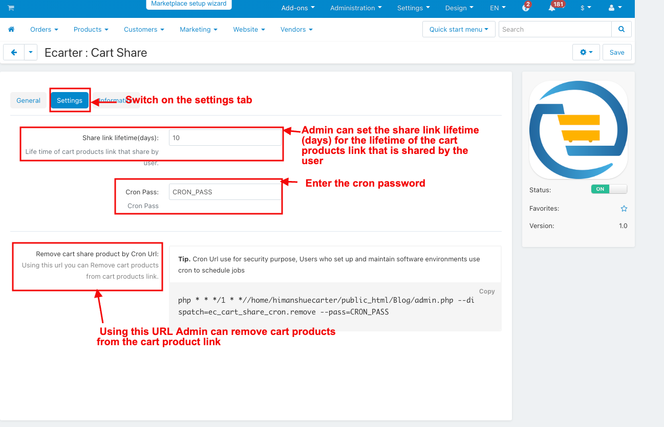Expand the Quick start menu dropdown
The height and width of the screenshot is (427, 664).
pyautogui.click(x=458, y=30)
